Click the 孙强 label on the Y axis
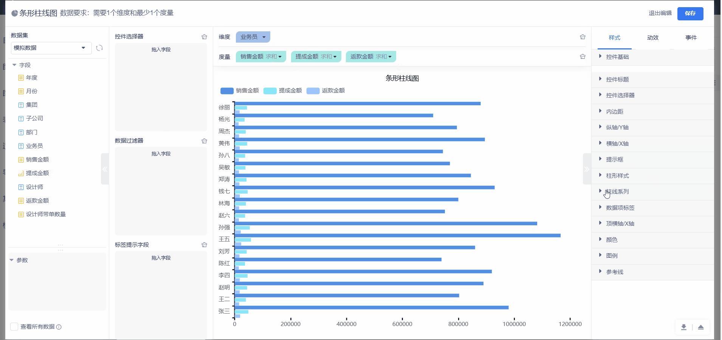The width and height of the screenshot is (722, 340). (224, 228)
